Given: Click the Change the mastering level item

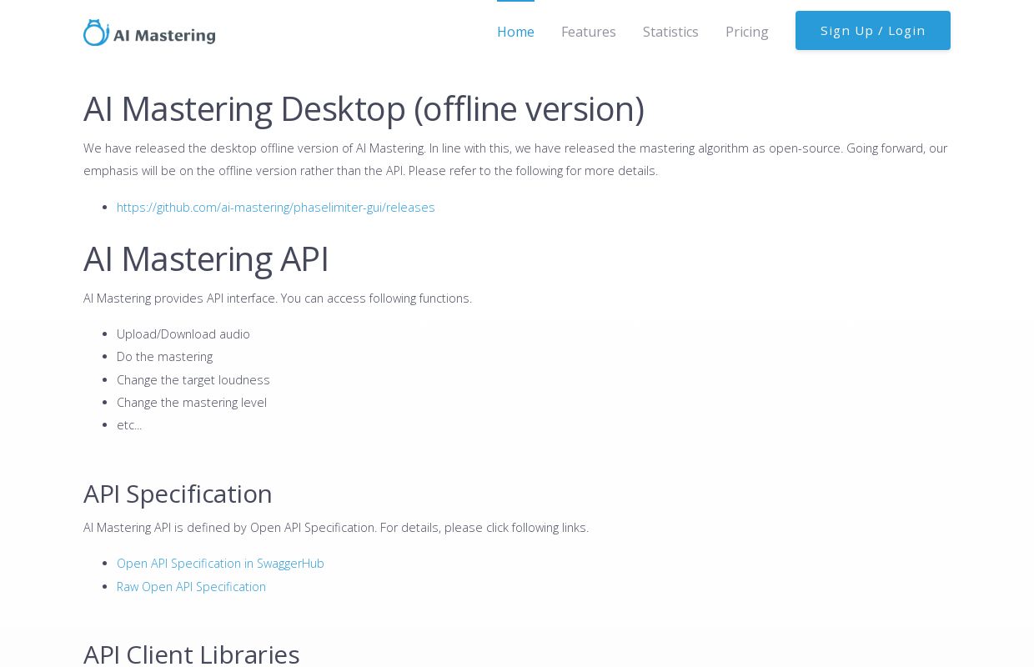Looking at the screenshot, I should point(192,402).
